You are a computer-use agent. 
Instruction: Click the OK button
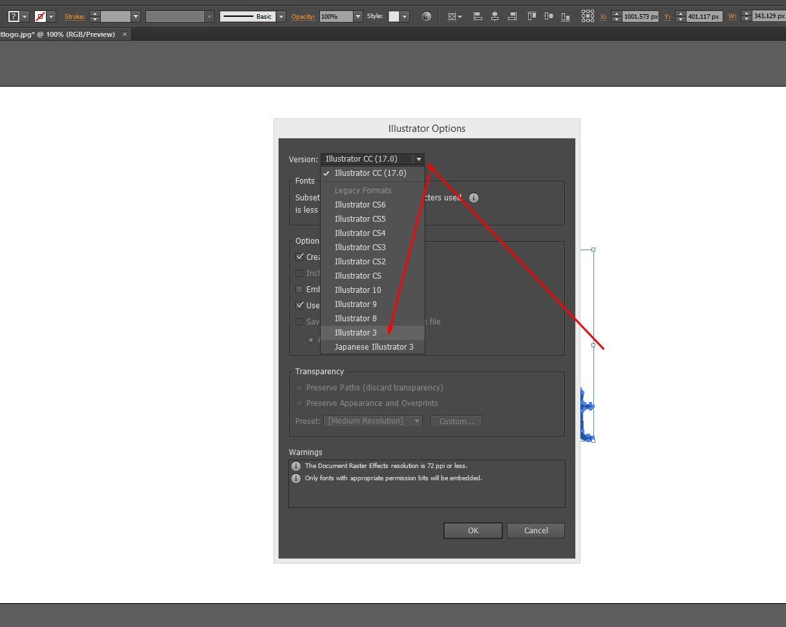pos(473,530)
